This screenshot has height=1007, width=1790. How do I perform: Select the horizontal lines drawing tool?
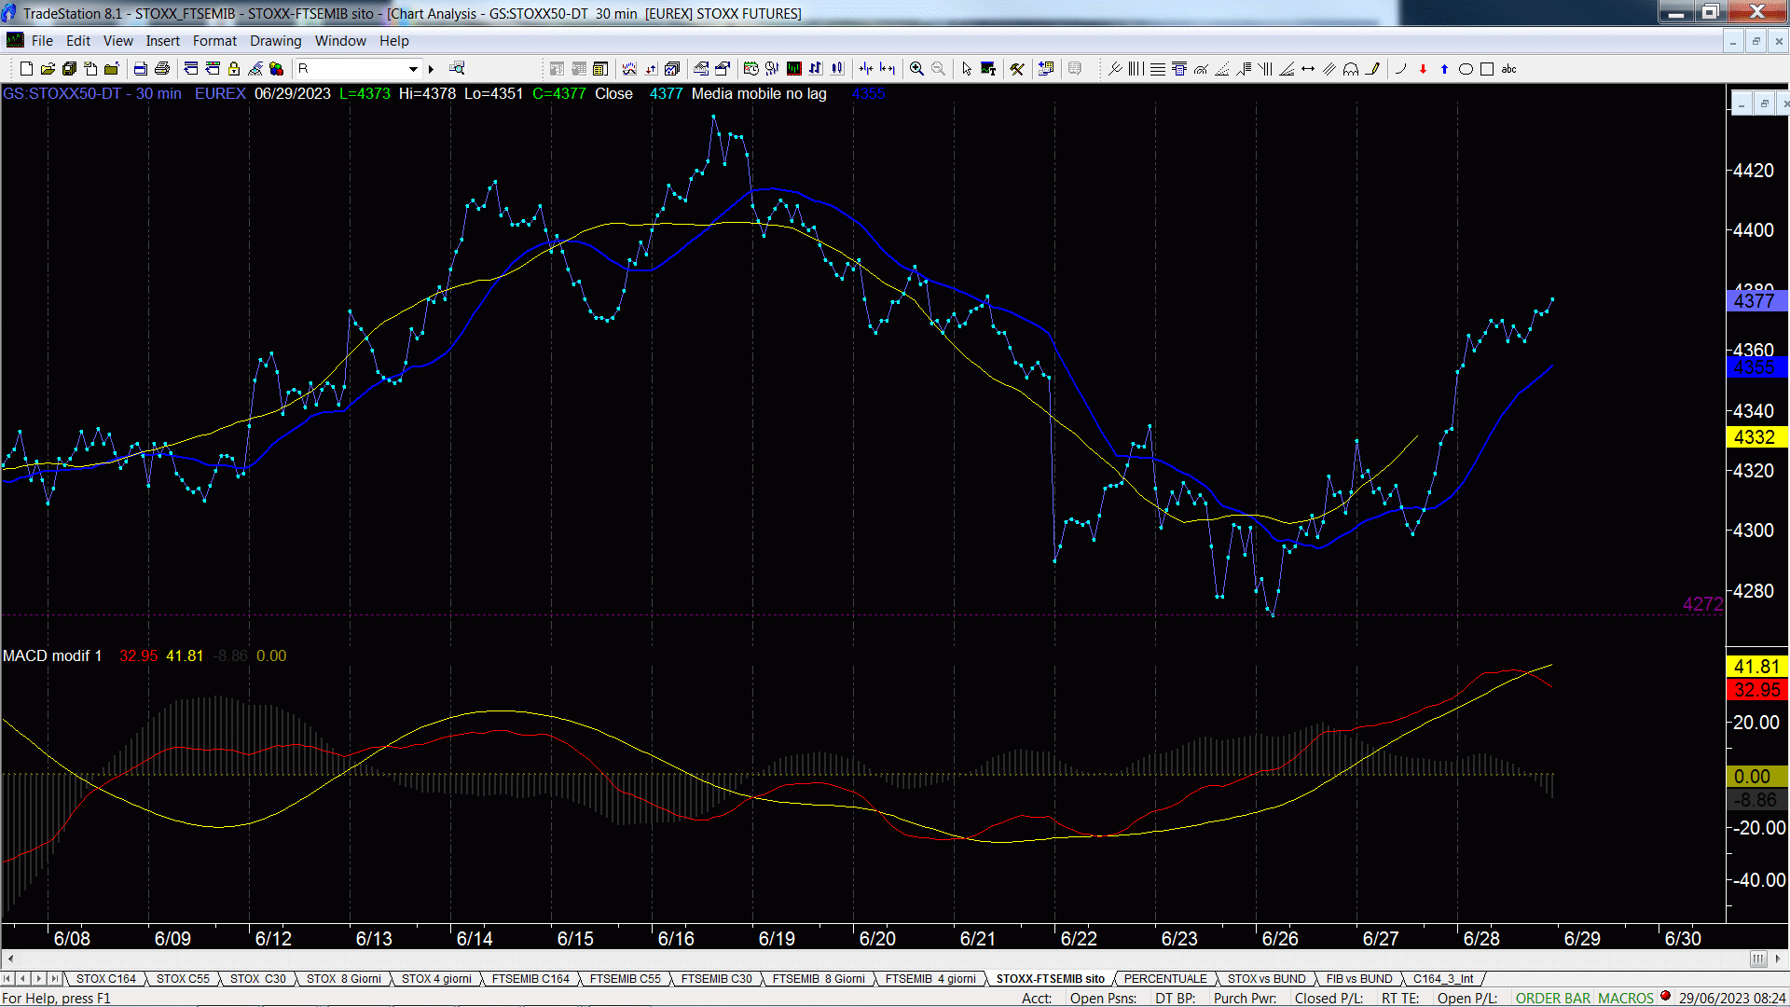tap(1158, 69)
